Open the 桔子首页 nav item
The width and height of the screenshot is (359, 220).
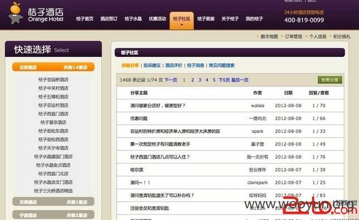point(85,19)
